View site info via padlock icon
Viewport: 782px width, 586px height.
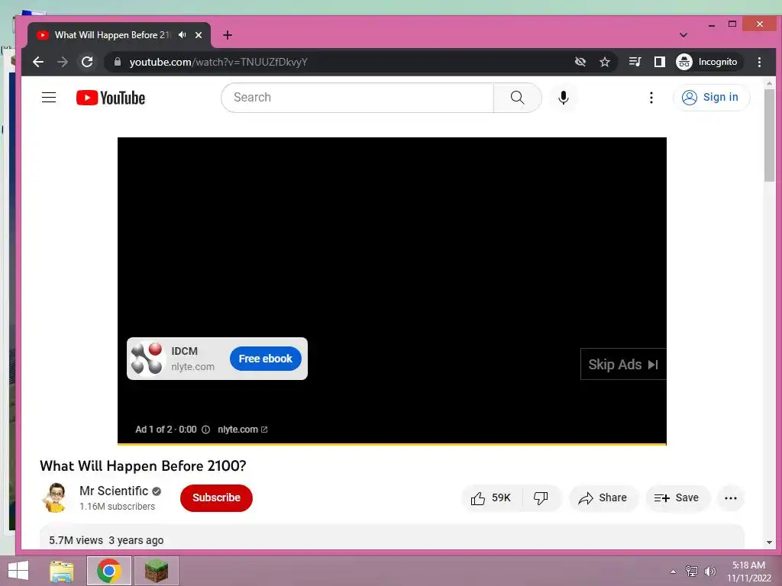point(118,62)
